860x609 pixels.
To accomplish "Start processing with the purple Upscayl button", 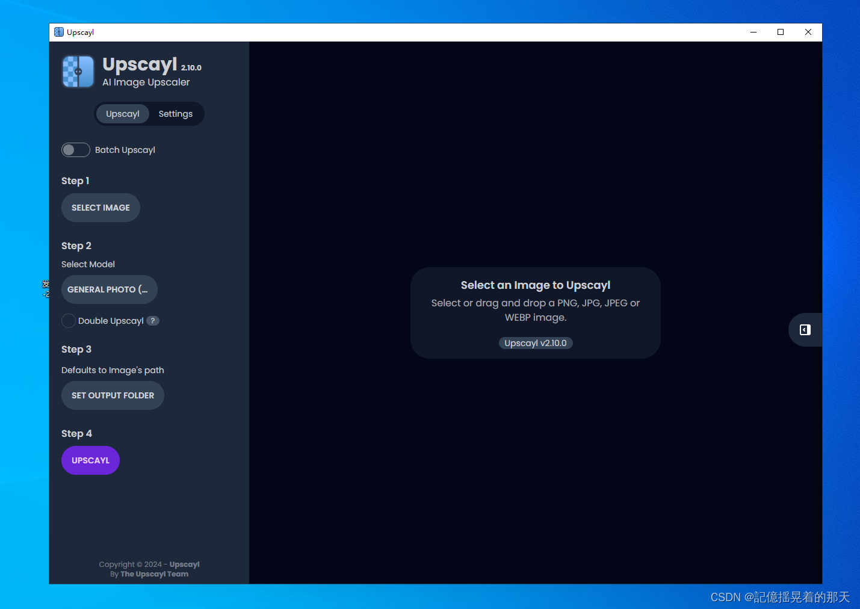I will 90,460.
